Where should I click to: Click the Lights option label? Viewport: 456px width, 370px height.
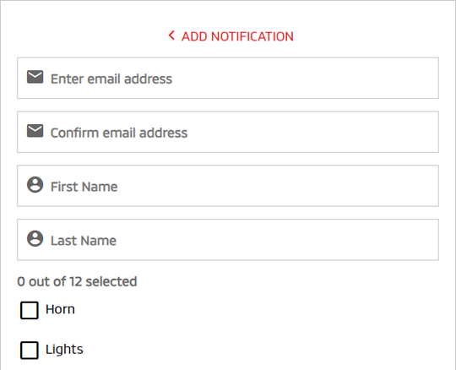click(x=64, y=350)
